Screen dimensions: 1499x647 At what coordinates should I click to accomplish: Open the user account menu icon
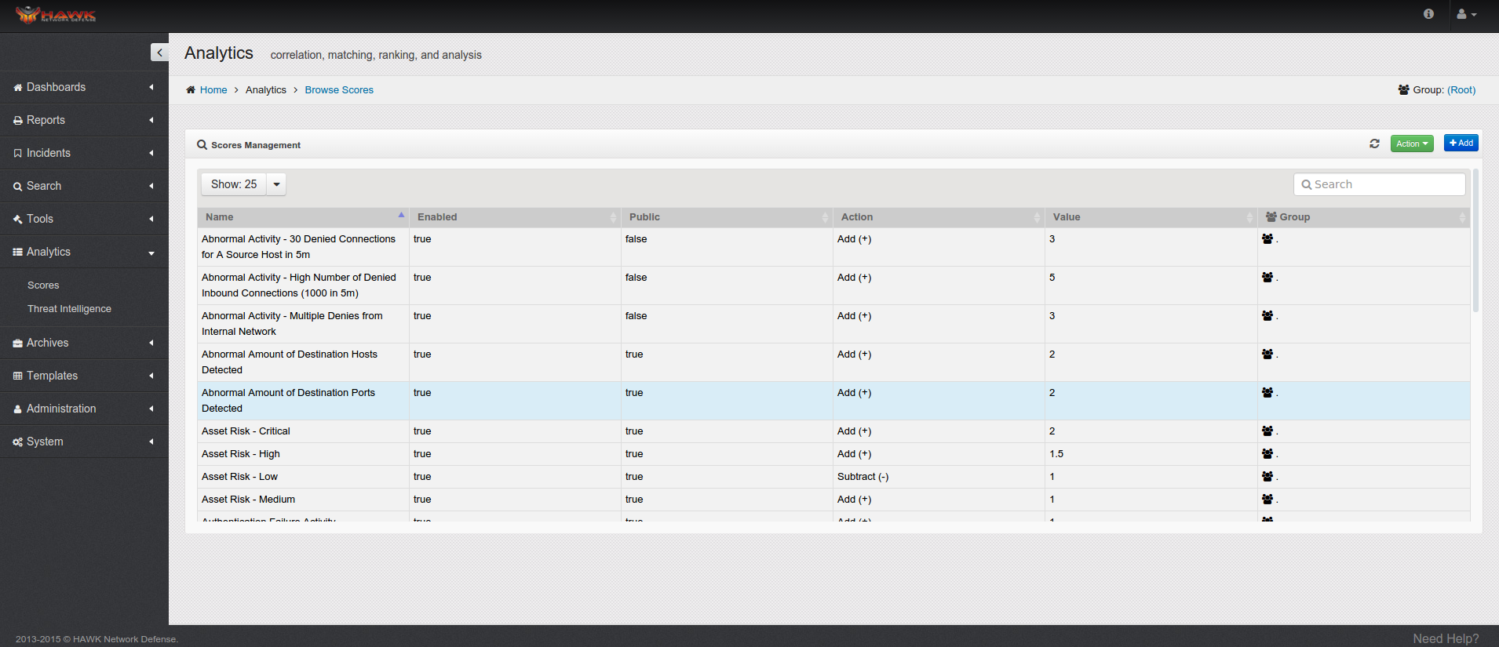pos(1465,14)
